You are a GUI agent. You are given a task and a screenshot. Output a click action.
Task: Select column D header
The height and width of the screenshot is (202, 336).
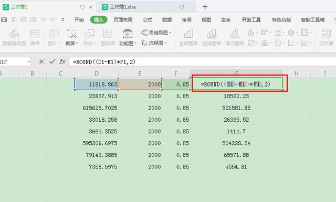pos(97,73)
